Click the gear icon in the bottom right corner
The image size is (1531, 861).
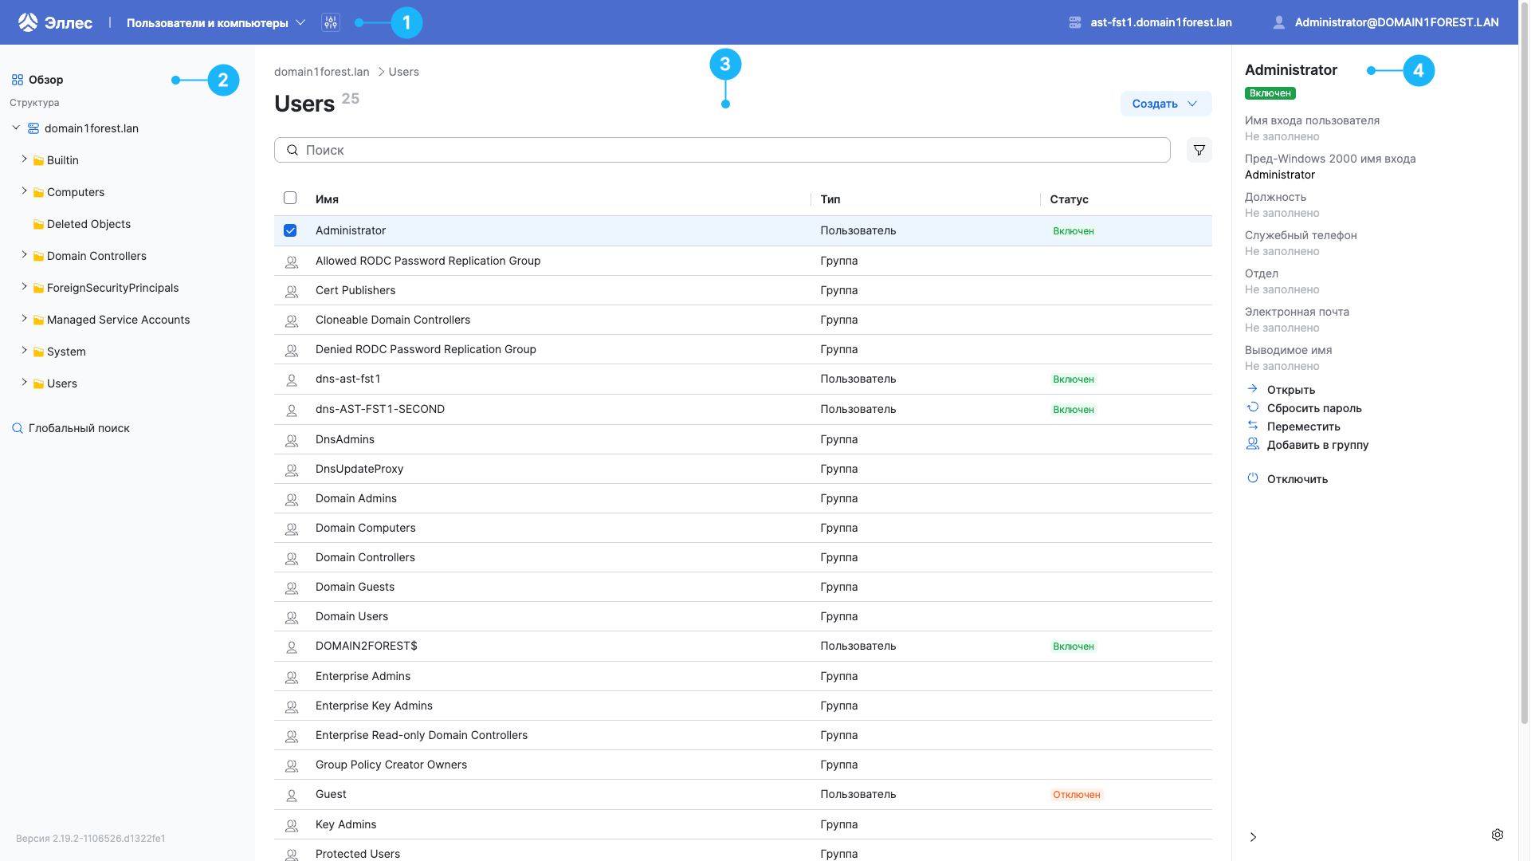[1498, 835]
